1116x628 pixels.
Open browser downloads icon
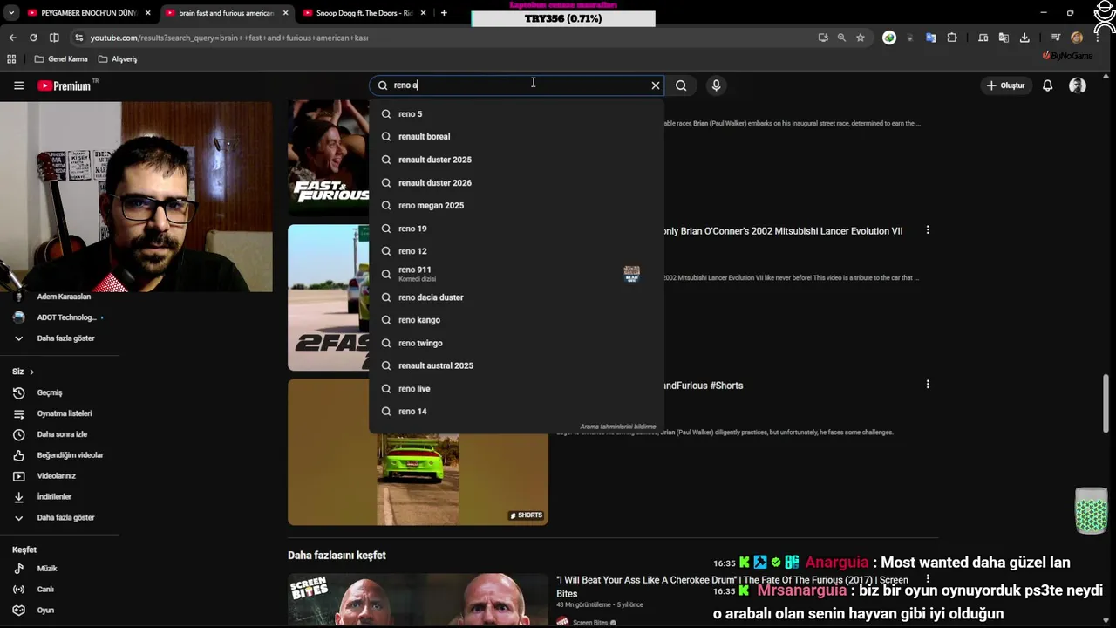click(x=1024, y=38)
